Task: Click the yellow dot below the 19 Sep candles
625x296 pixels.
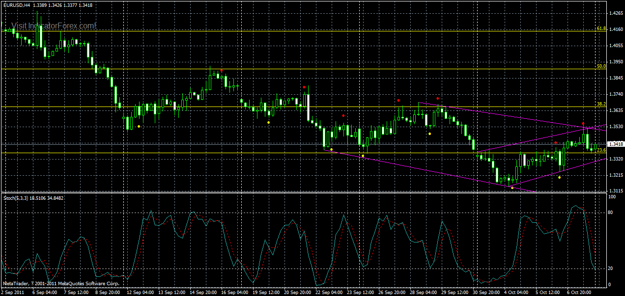Action: point(268,122)
